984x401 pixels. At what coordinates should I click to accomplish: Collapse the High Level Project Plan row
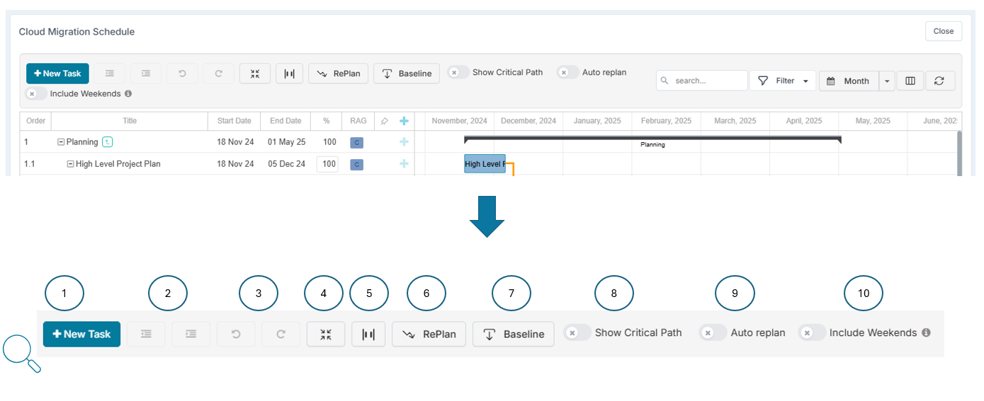coord(70,164)
